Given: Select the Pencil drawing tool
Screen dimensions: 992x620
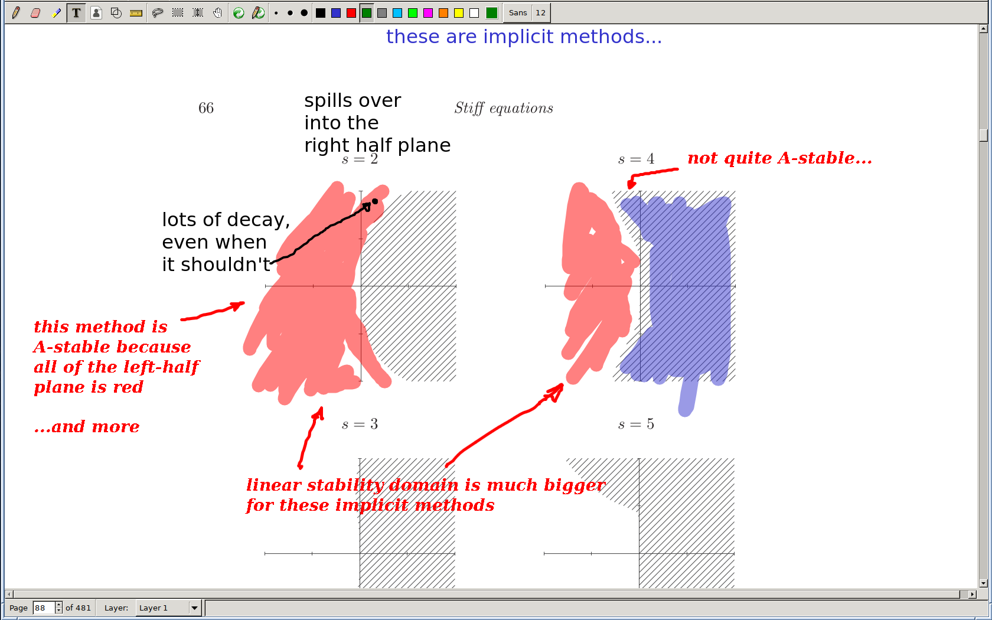Looking at the screenshot, I should click(x=16, y=12).
